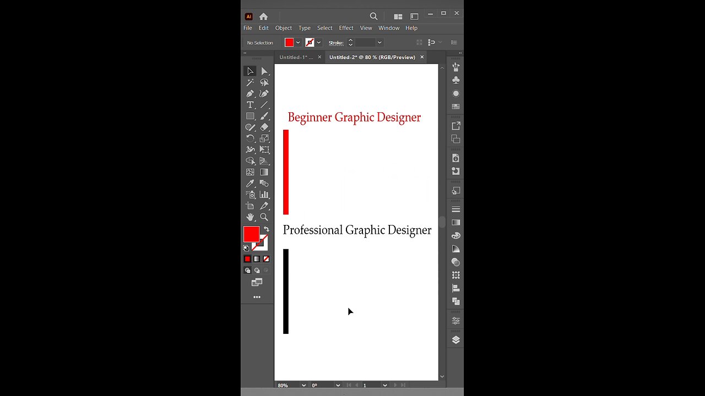Enable Draw Behind mode
705x396 pixels.
[257, 270]
